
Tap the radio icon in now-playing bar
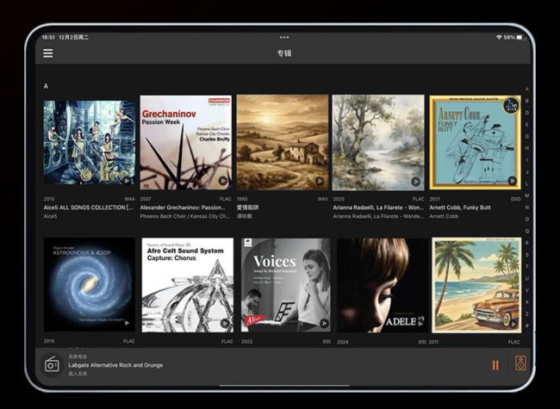tap(52, 364)
